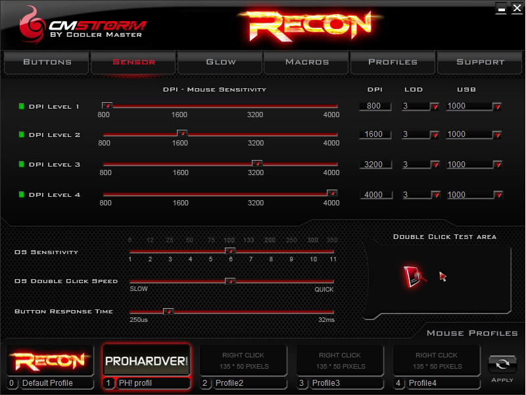
Task: Click the DPI Level 2 slider handle
Action: (x=182, y=134)
